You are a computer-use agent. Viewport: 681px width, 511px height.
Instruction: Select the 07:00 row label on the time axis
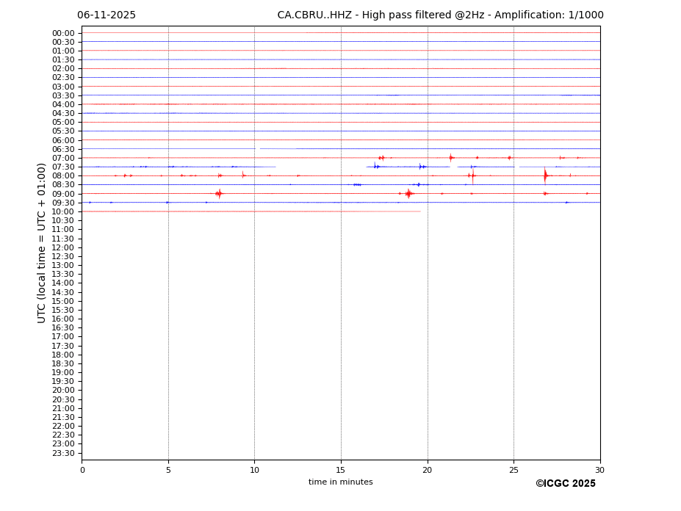click(63, 158)
